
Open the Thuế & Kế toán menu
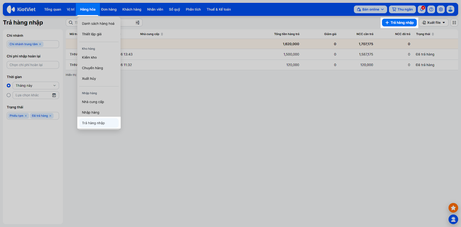[x=219, y=9]
